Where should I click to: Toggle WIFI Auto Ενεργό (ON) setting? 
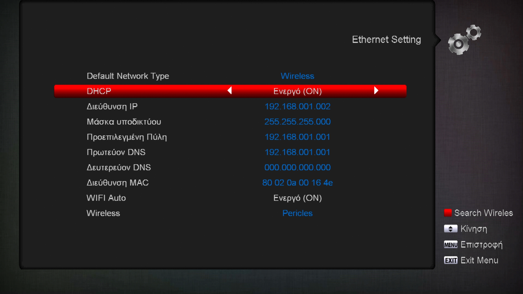[297, 198]
